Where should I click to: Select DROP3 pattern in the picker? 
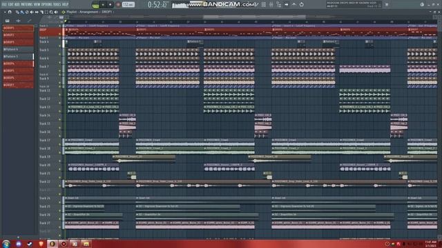pyautogui.click(x=19, y=42)
